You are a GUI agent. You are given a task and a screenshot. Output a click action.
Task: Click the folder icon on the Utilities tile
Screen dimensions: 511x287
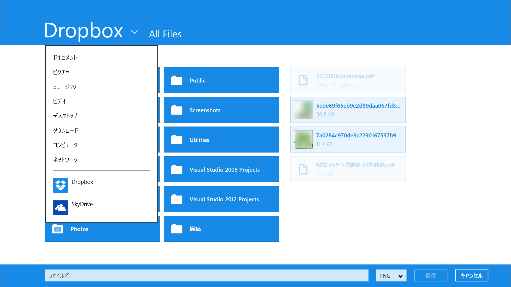(176, 140)
